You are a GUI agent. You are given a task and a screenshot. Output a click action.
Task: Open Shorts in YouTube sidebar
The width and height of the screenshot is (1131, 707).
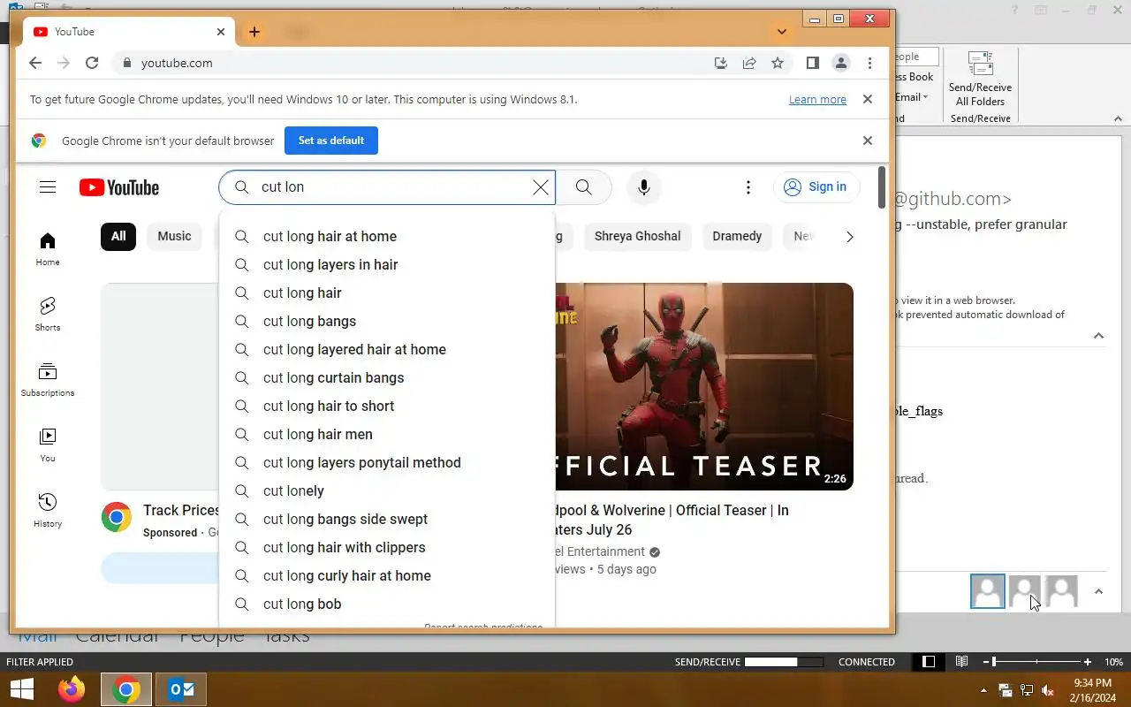(48, 314)
